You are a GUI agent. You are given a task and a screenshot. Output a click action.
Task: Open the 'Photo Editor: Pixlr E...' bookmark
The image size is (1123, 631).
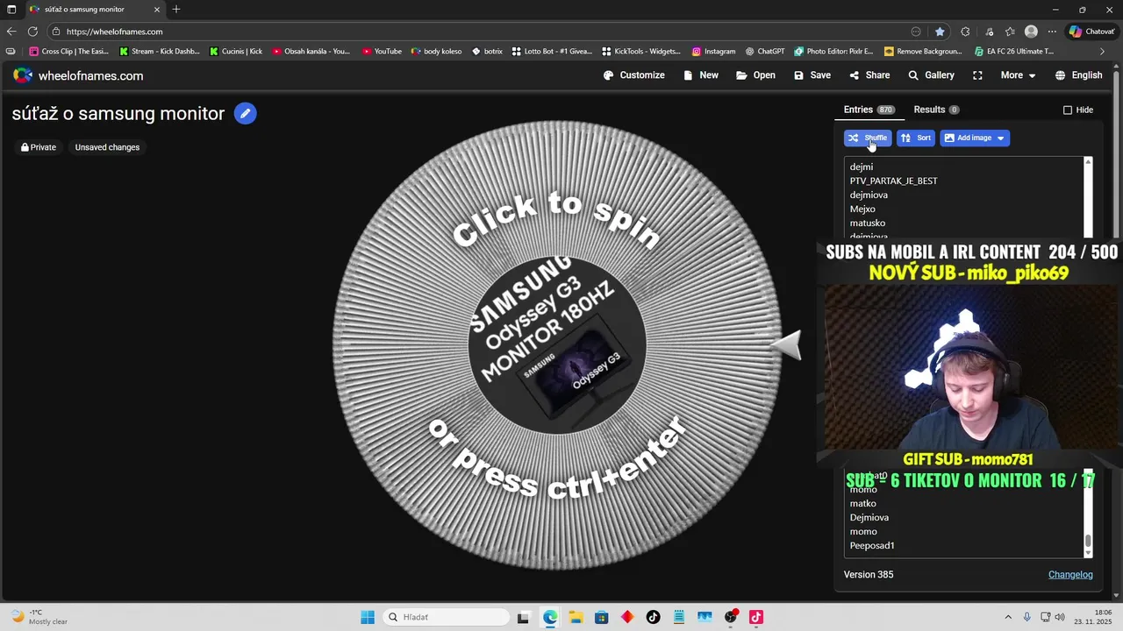834,52
